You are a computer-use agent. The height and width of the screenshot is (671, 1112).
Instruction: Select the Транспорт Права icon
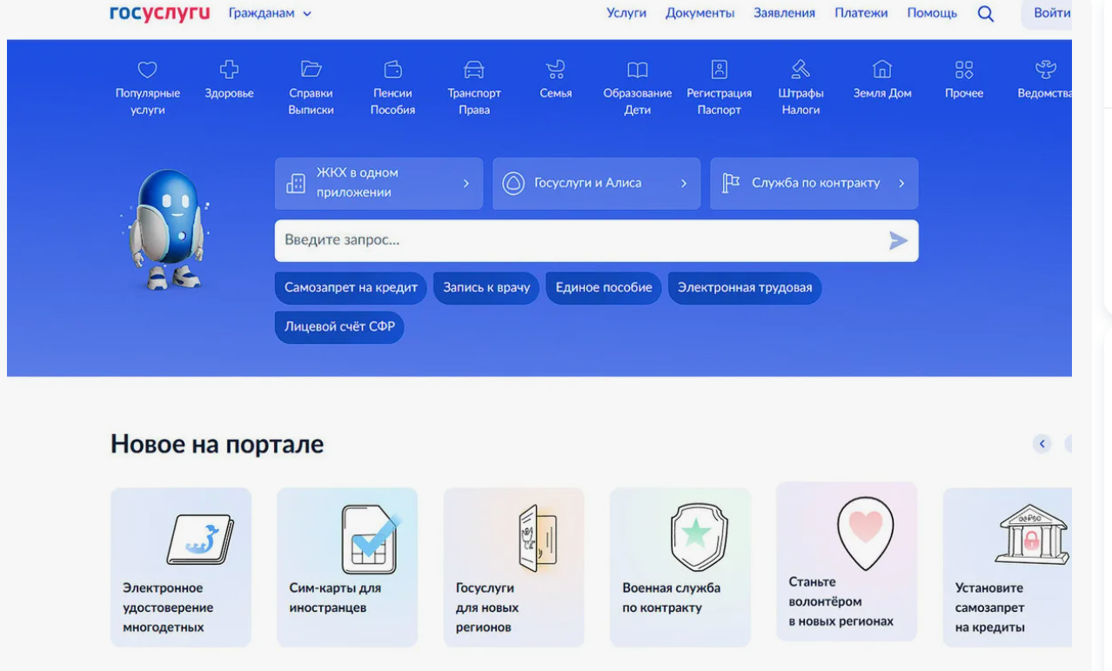point(473,83)
